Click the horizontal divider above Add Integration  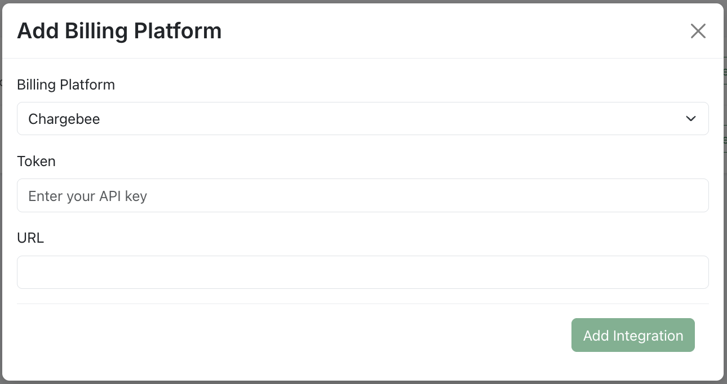pos(362,304)
